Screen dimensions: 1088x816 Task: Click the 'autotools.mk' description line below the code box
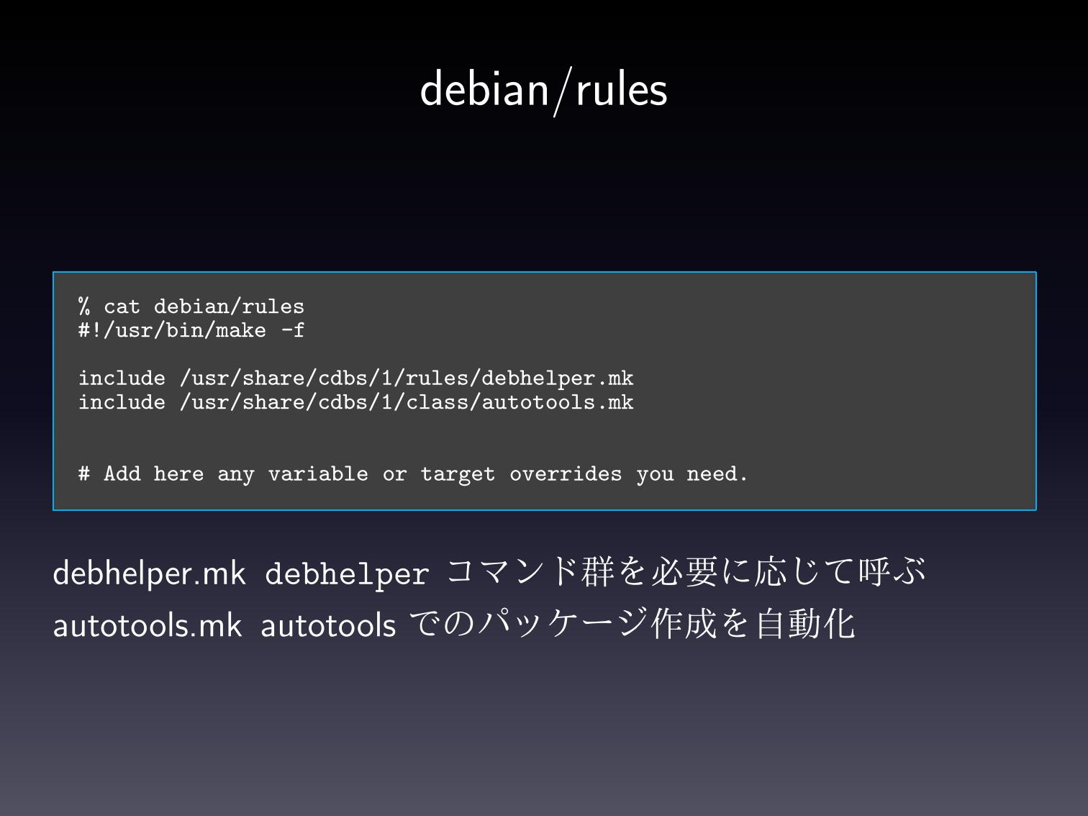coord(454,624)
